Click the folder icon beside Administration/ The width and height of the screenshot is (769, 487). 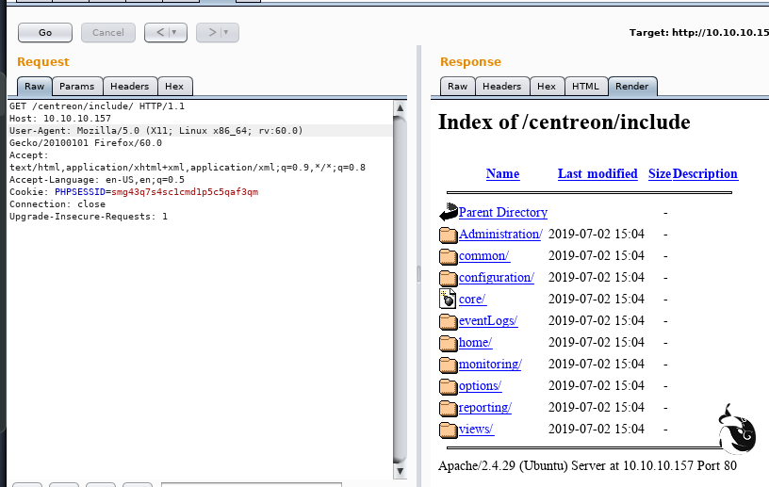[448, 235]
